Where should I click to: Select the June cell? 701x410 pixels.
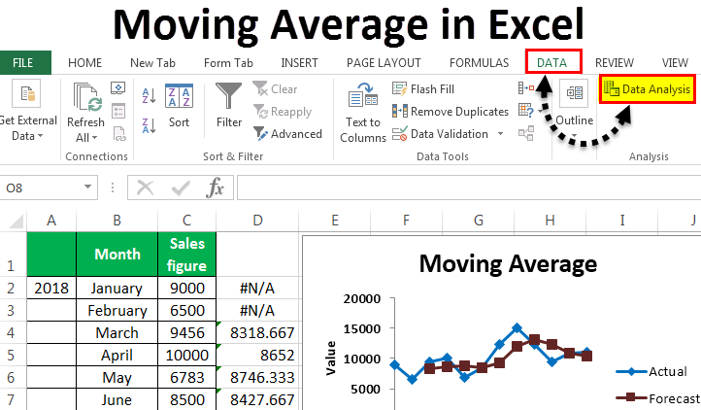click(x=117, y=399)
